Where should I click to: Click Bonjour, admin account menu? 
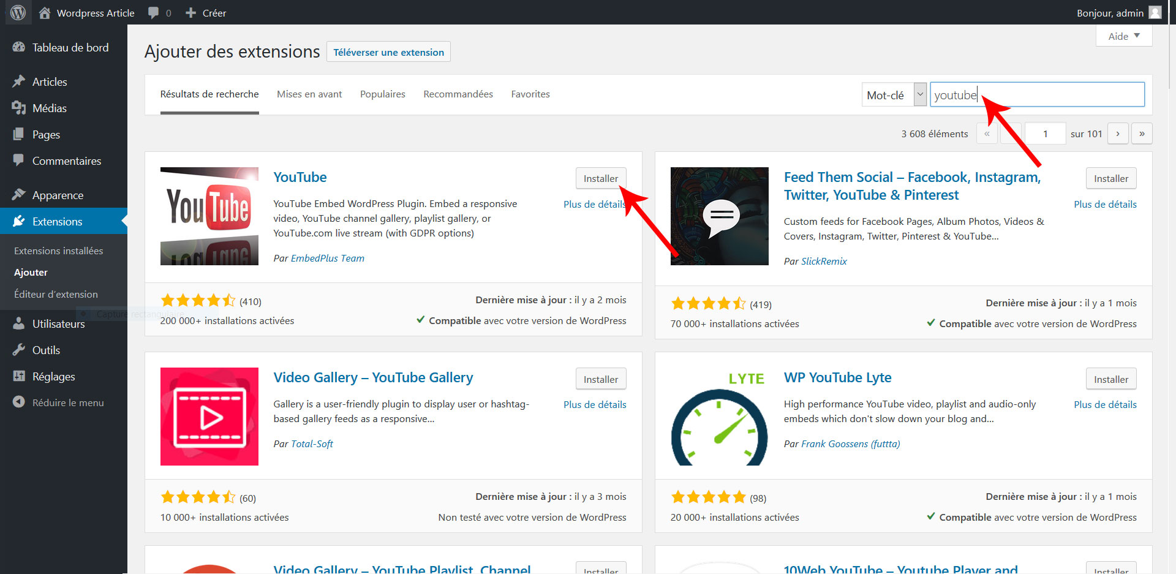click(1119, 12)
